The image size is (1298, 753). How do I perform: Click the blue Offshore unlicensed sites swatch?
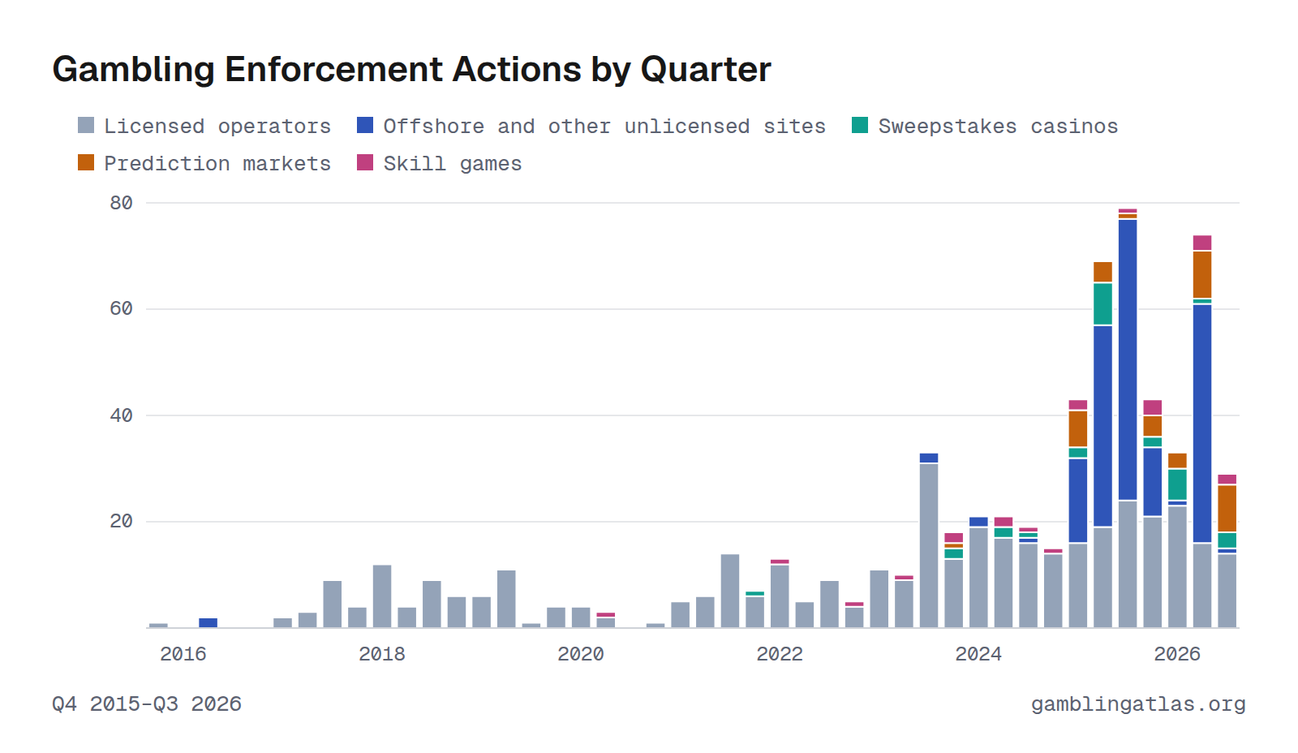[x=365, y=125]
